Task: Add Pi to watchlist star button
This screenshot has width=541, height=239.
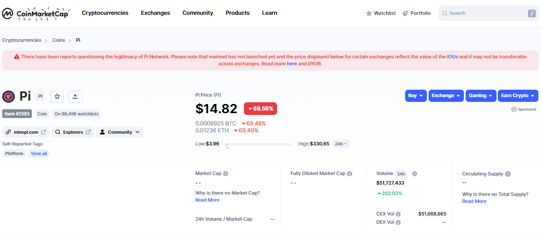Action: tap(57, 97)
